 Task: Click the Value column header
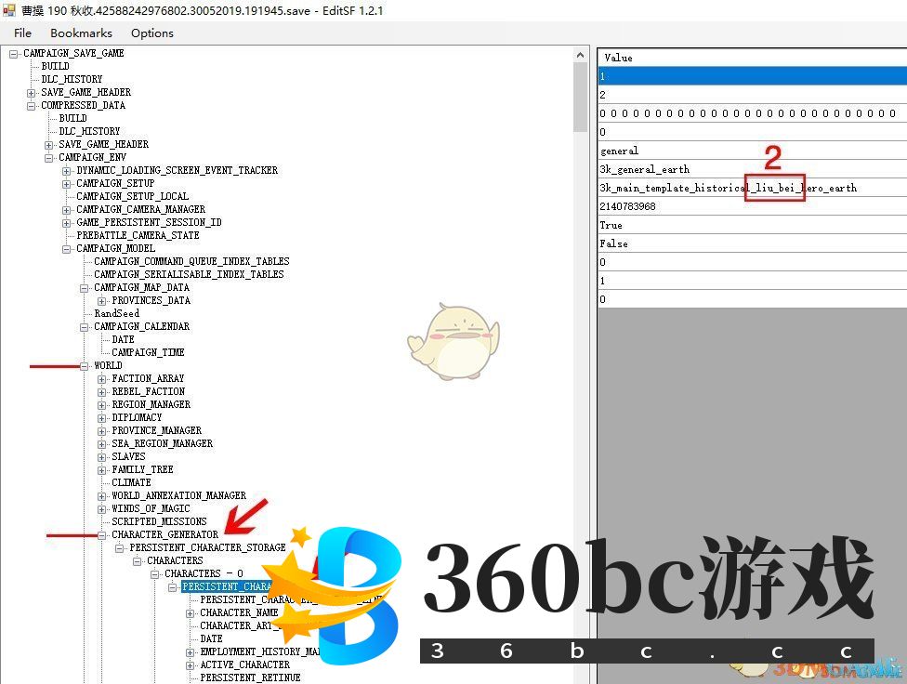(752, 58)
